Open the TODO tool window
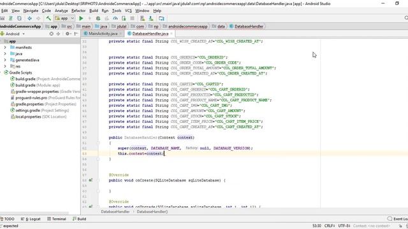408x229 pixels. 7,219
